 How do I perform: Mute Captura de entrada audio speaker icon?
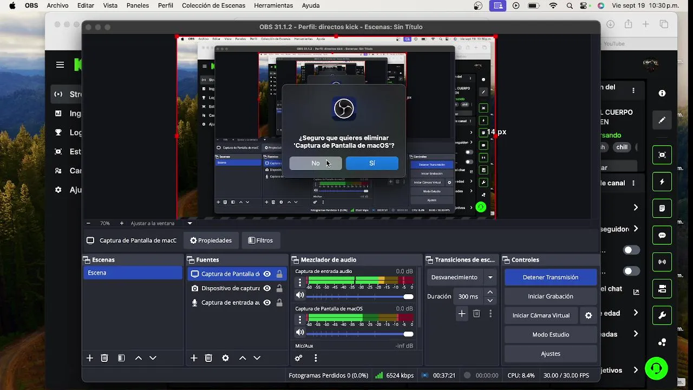pos(300,295)
